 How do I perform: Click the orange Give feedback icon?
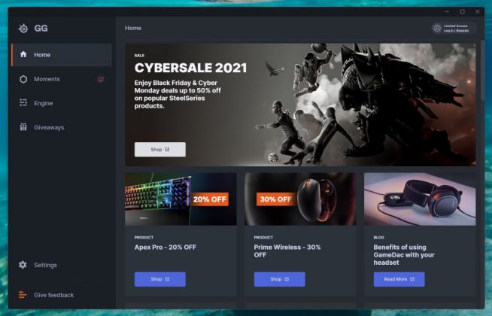(23, 295)
